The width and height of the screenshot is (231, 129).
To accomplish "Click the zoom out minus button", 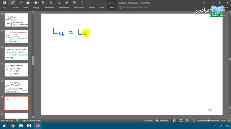I will click(198, 120).
